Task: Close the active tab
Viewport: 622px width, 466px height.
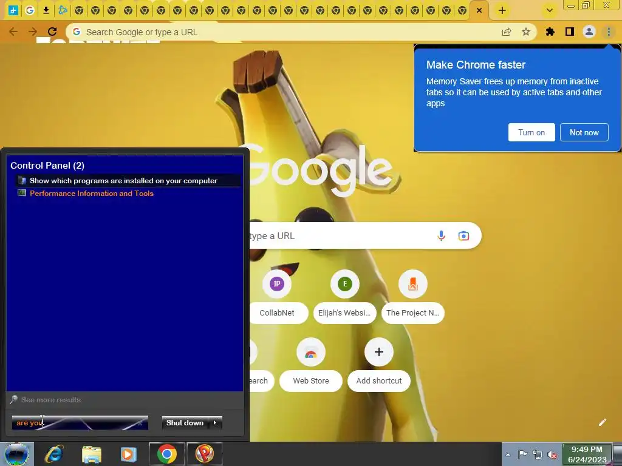Action: (479, 10)
